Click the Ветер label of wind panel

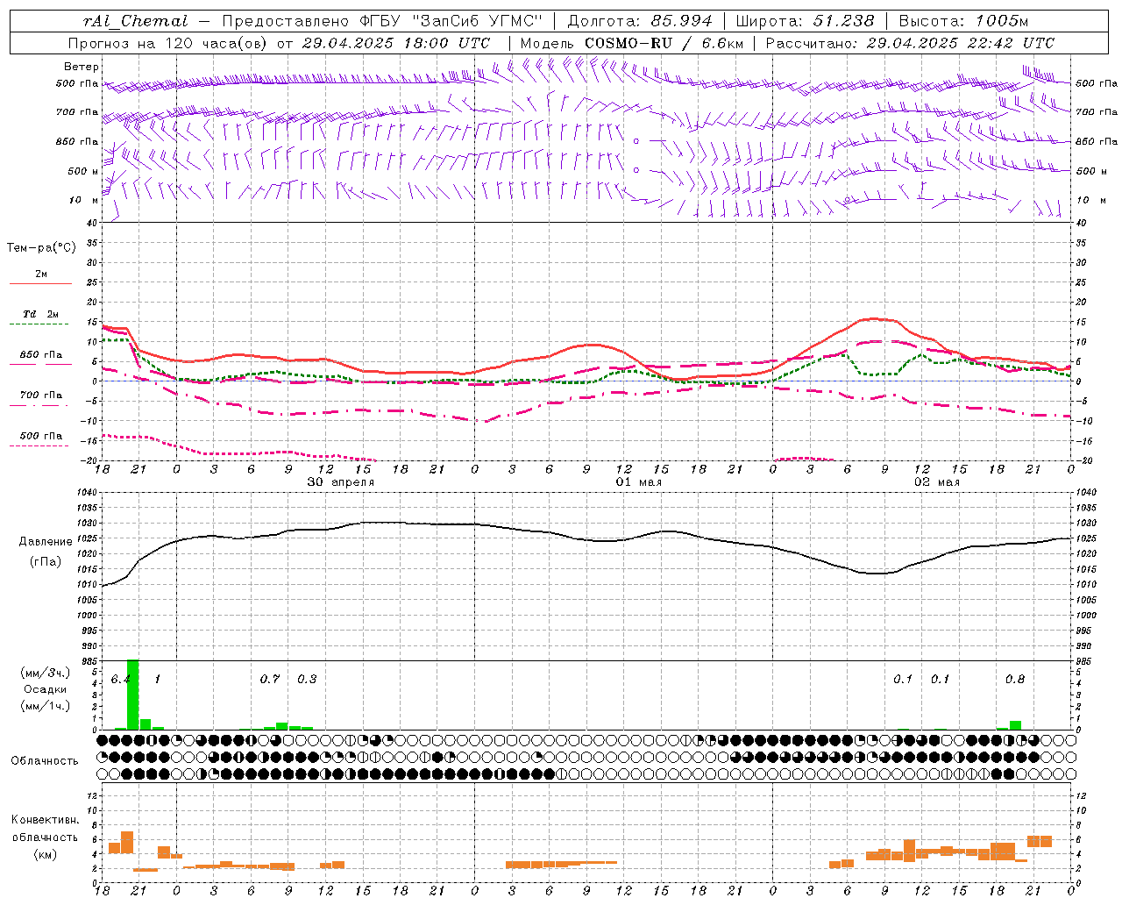pyautogui.click(x=82, y=67)
